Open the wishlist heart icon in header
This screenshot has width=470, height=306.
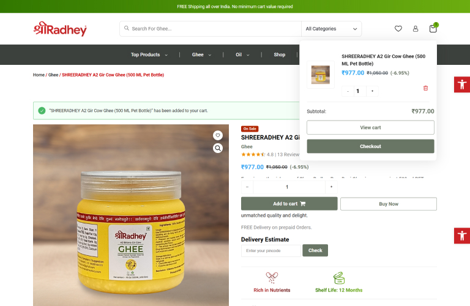pos(398,29)
